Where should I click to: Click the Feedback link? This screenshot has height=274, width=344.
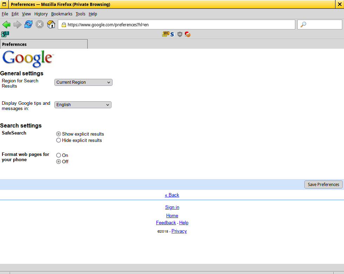(166, 222)
